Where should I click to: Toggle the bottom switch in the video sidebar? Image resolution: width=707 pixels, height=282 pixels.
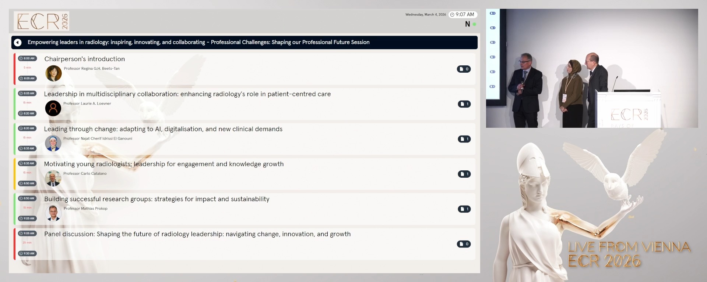[x=493, y=86]
